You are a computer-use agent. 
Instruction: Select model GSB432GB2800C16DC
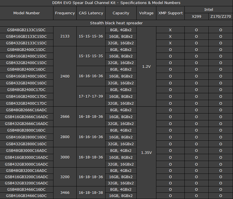coord(27,144)
